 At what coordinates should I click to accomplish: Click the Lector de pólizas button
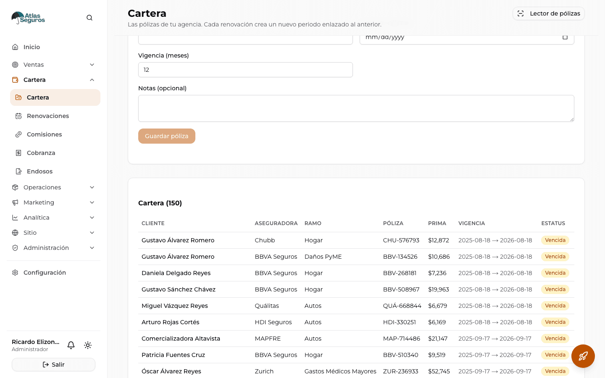548,13
